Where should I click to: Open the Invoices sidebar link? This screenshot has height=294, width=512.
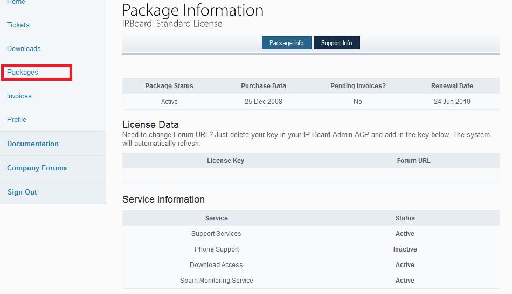[19, 96]
